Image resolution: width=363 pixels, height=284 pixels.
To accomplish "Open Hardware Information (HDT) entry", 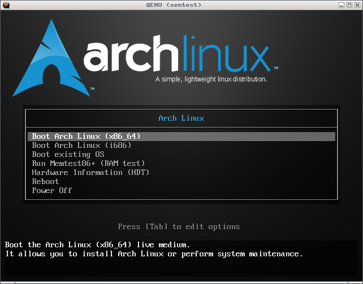I will point(90,173).
